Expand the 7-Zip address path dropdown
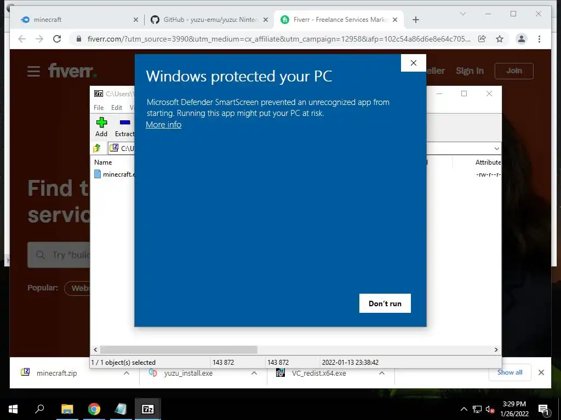This screenshot has width=561, height=420. pyautogui.click(x=496, y=148)
